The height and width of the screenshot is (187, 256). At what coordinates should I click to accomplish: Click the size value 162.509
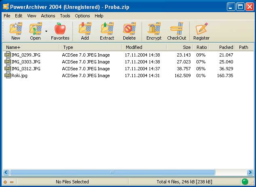(182, 76)
